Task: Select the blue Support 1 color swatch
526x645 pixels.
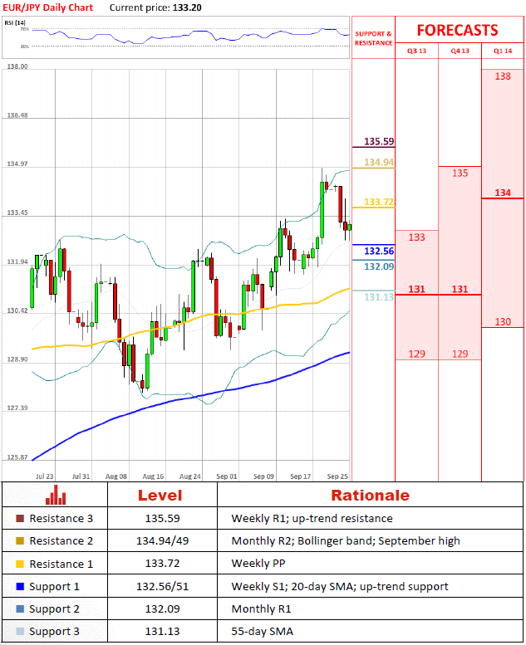Action: [20, 587]
